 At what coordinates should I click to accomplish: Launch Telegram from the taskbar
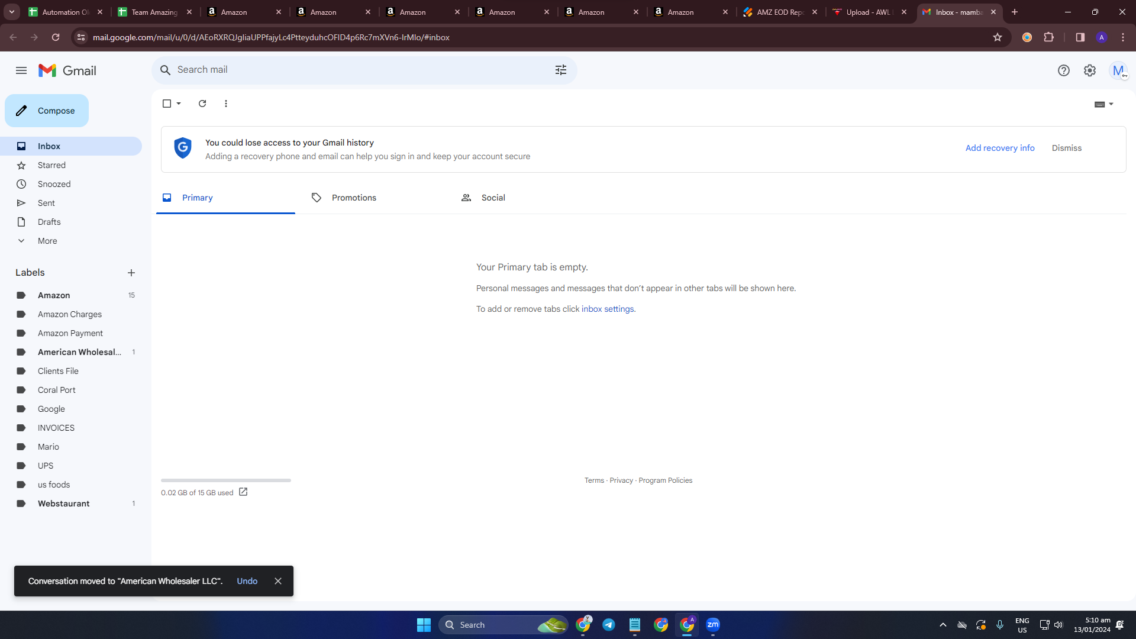(x=609, y=625)
